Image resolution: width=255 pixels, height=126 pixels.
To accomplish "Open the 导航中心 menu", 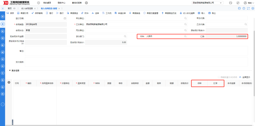I will [x=61, y=3].
